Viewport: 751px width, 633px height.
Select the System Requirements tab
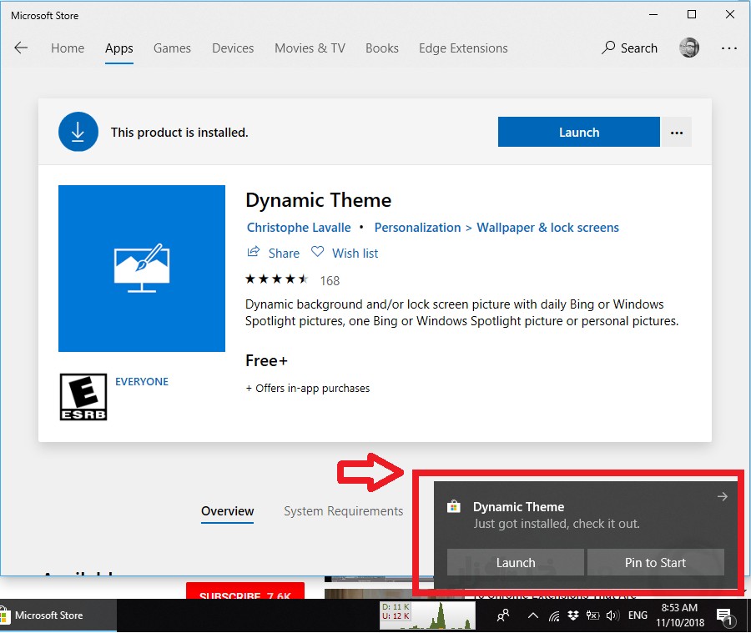pos(343,511)
